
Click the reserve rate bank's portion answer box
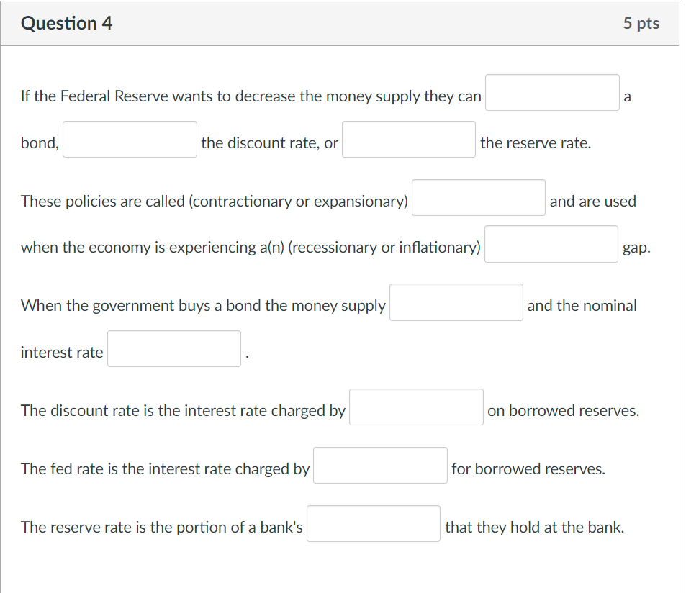pos(373,523)
